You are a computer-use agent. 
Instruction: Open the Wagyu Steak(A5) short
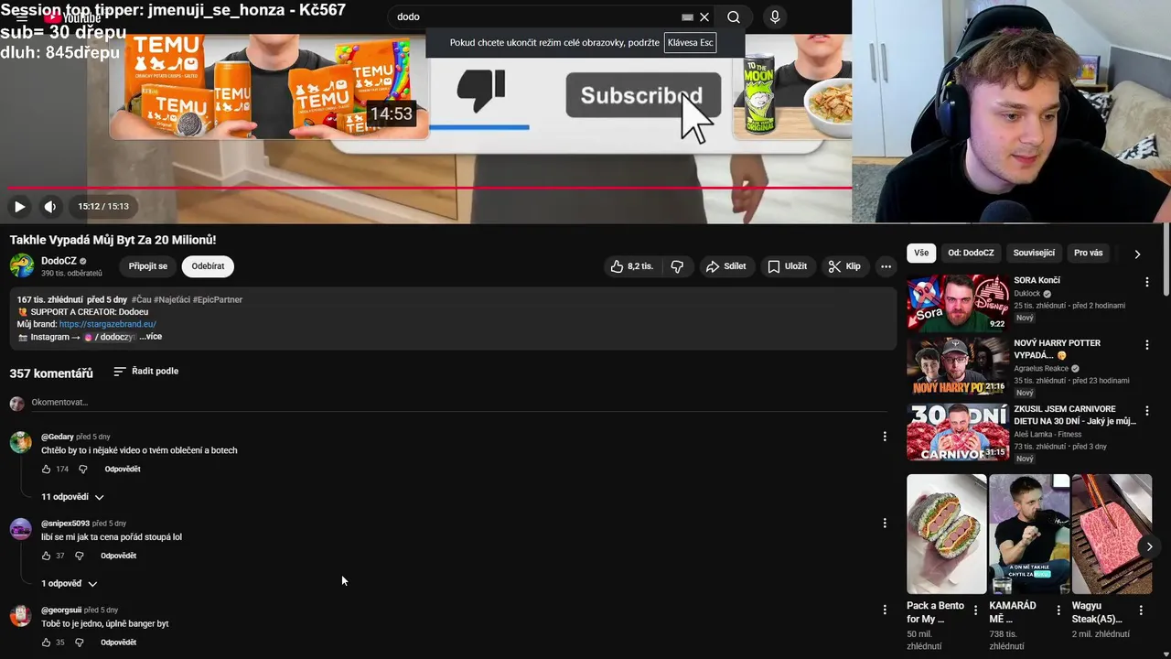pos(1112,534)
